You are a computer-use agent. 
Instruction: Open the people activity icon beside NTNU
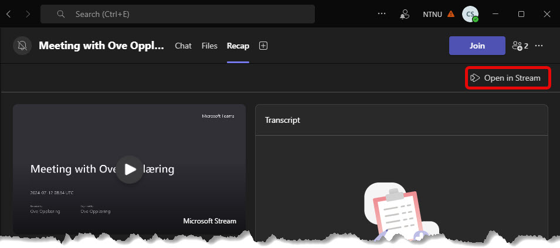[404, 14]
